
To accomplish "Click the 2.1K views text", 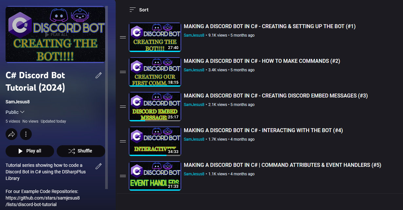I will [218, 105].
